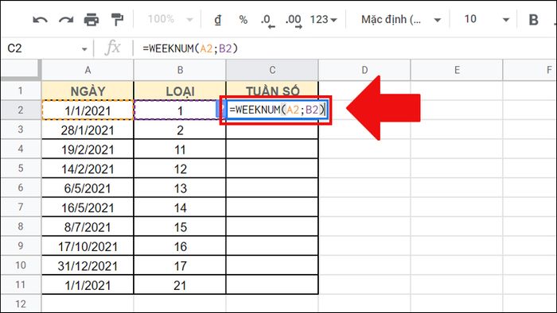Viewport: 557px width, 313px height.
Task: Select row 5 header
Action: pos(21,168)
